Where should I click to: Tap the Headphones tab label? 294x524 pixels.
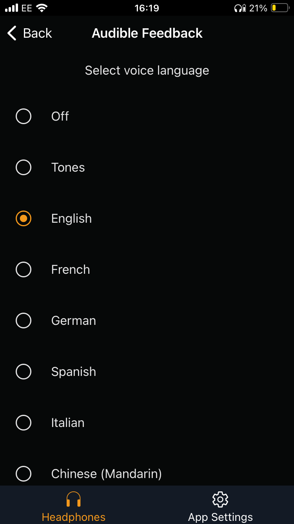pos(73,517)
